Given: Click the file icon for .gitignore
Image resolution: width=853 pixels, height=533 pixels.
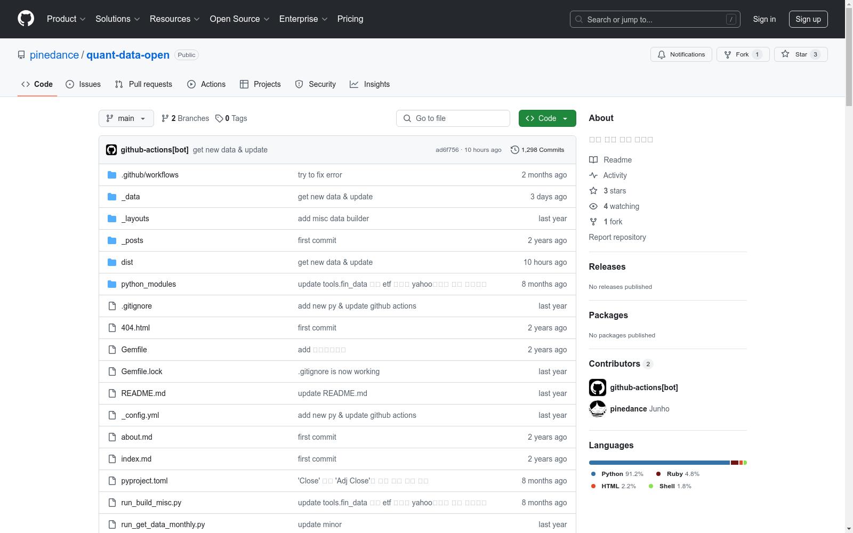Looking at the screenshot, I should click(x=112, y=306).
